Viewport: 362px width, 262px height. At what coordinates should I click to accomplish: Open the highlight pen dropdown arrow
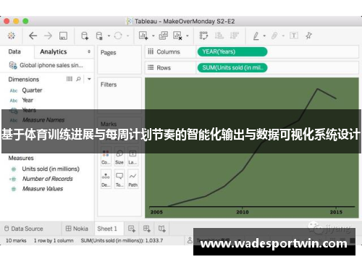(x=264, y=36)
